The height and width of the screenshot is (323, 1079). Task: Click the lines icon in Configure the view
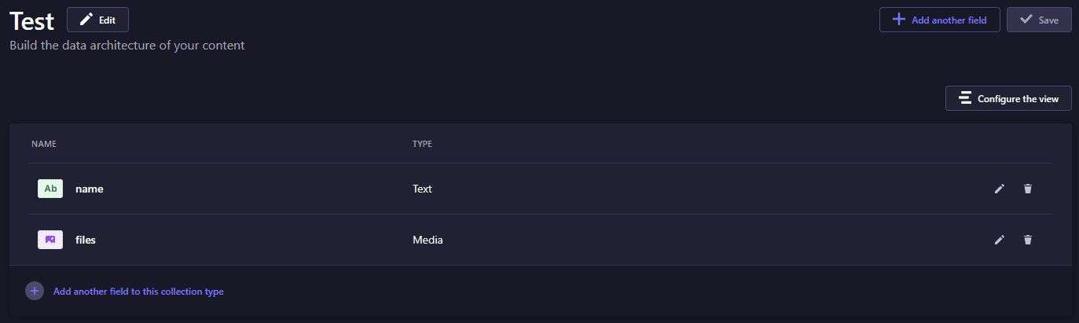click(965, 98)
